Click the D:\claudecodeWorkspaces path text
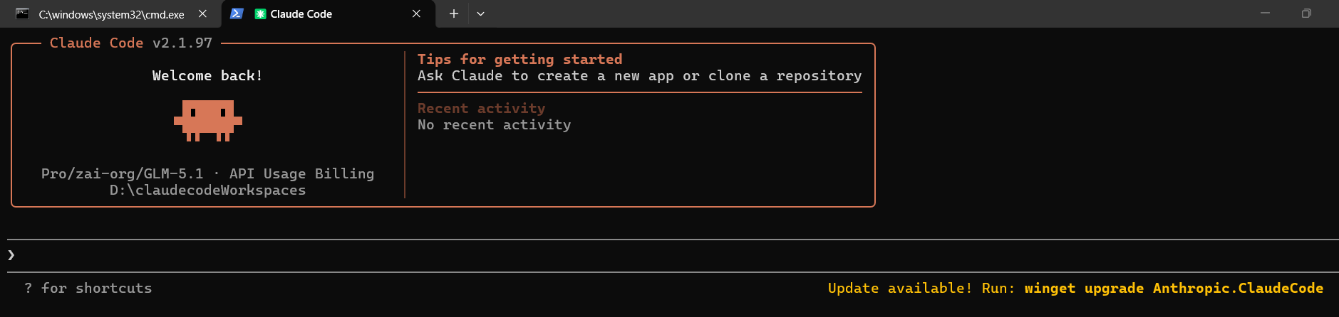 click(207, 190)
